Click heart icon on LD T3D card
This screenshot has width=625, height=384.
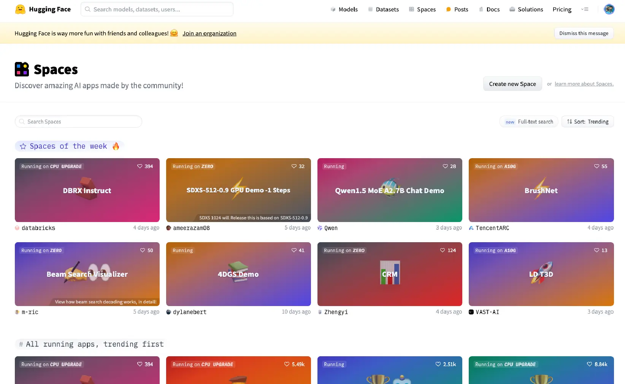[x=596, y=250]
